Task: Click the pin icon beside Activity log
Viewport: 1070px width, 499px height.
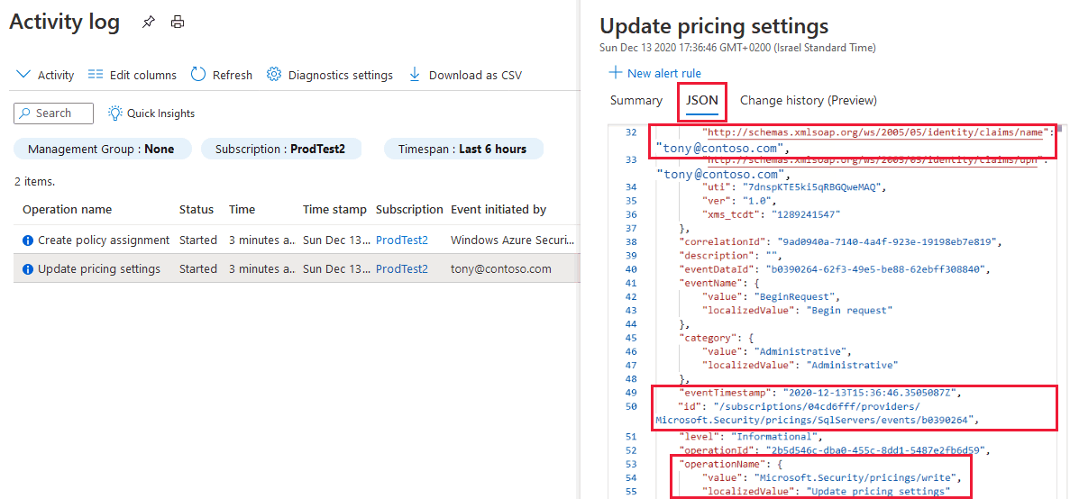Action: [x=149, y=23]
